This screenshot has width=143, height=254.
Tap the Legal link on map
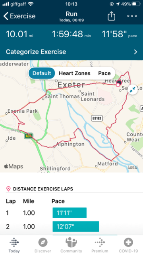133,167
